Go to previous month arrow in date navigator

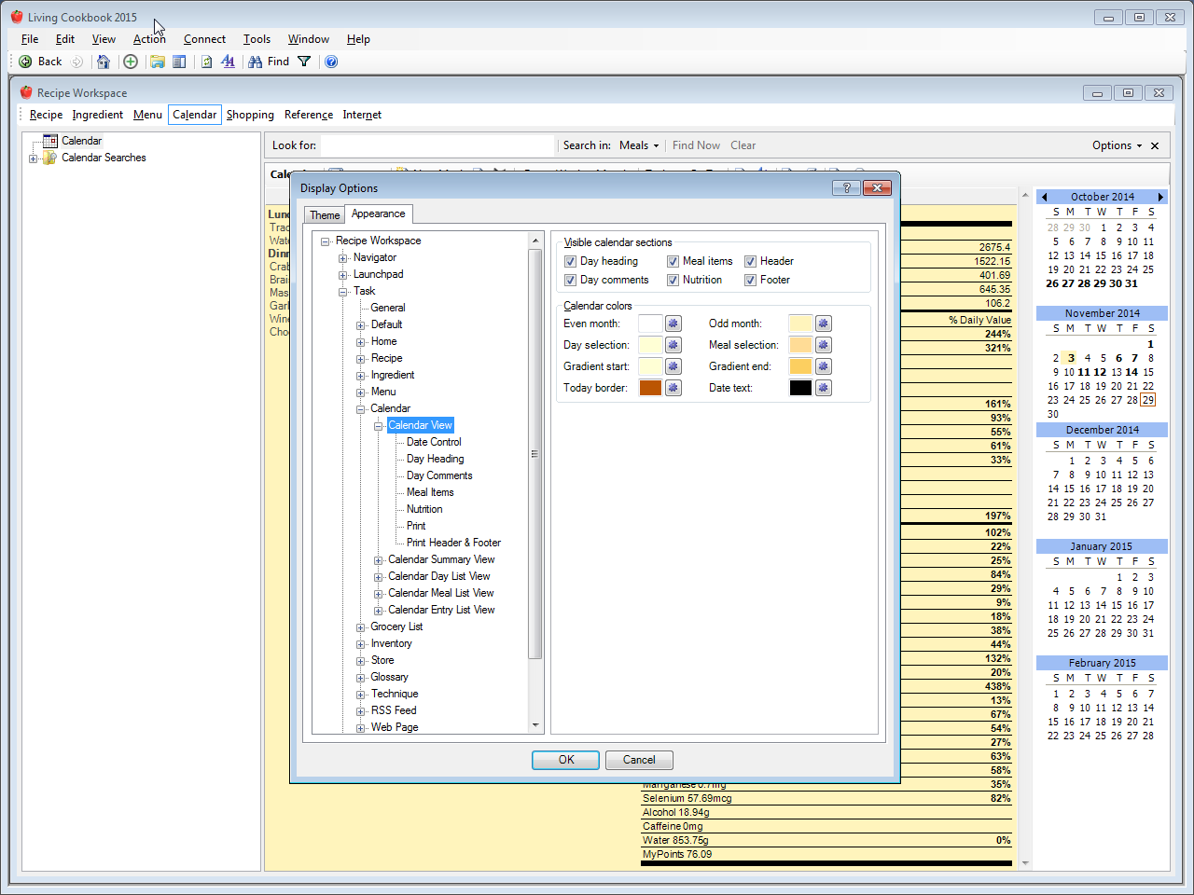(x=1045, y=197)
